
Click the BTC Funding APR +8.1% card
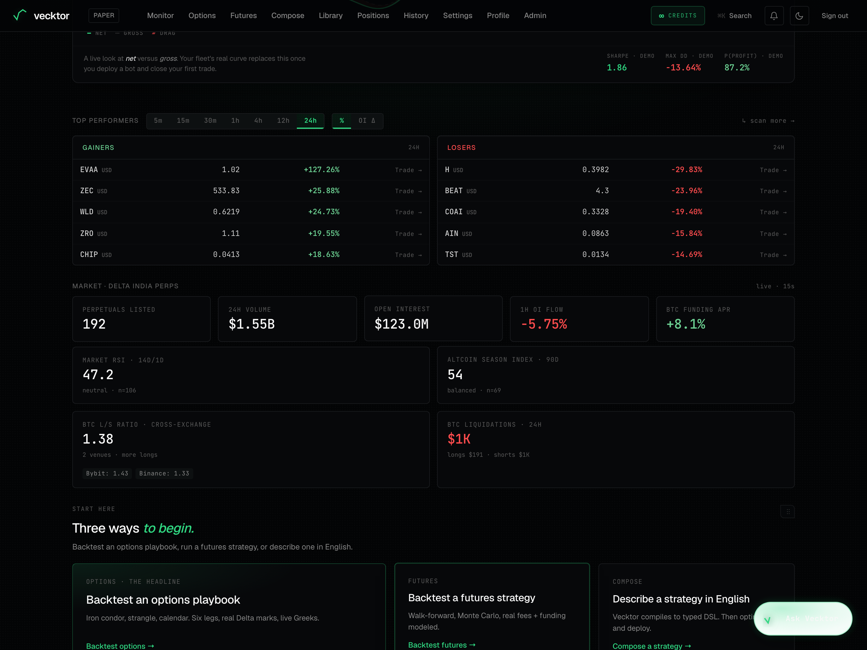725,319
